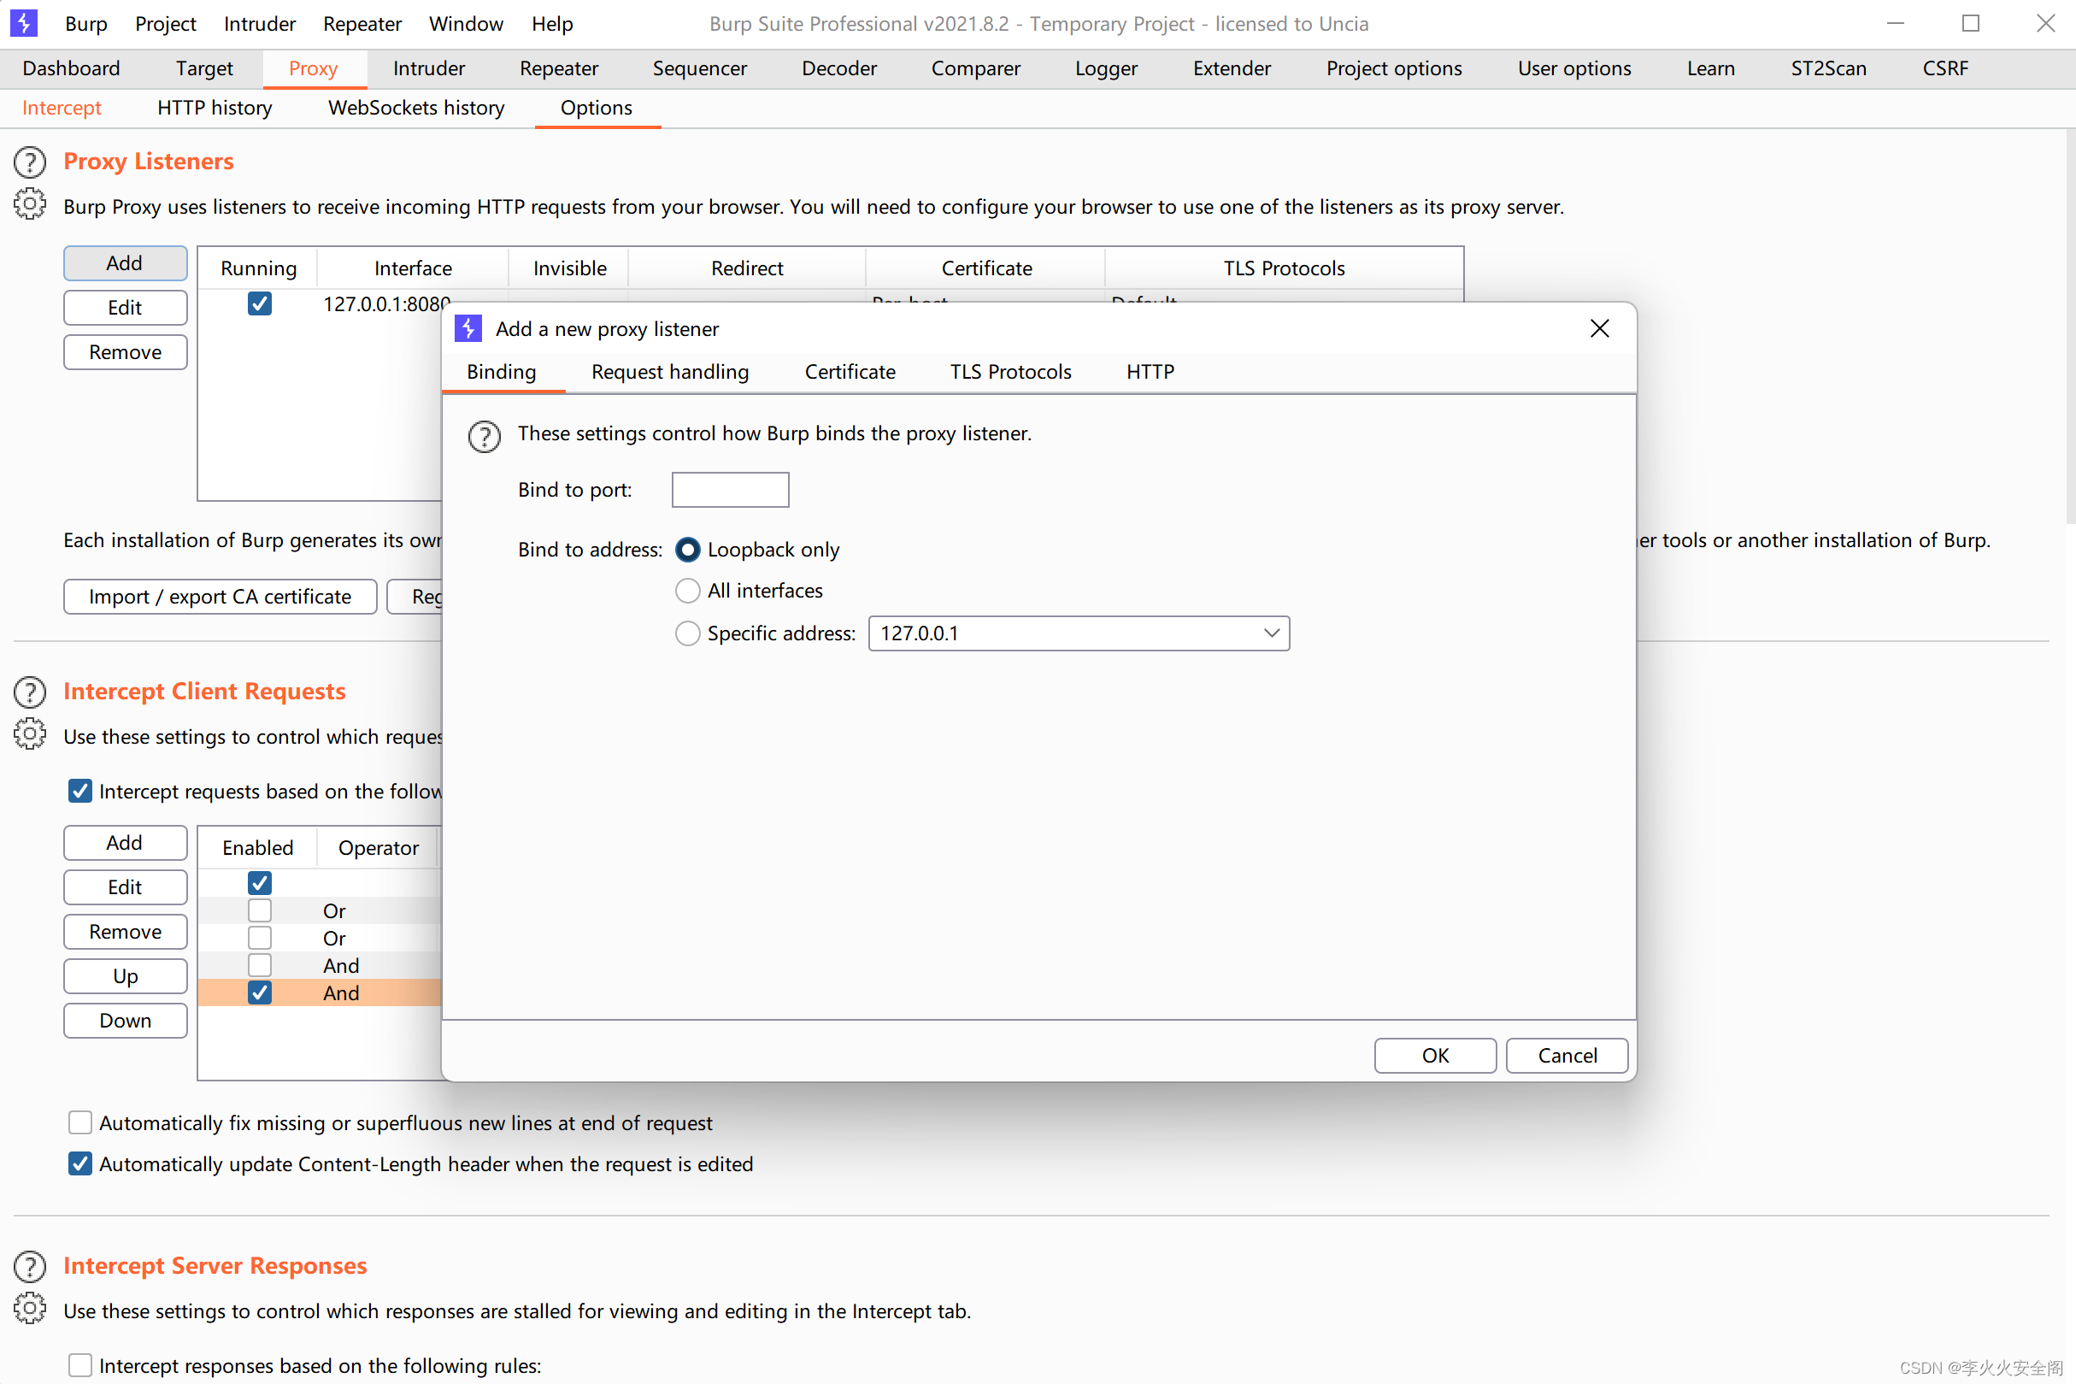Click Burp icon in dialog title bar
2076x1384 pixels.
[x=468, y=328]
